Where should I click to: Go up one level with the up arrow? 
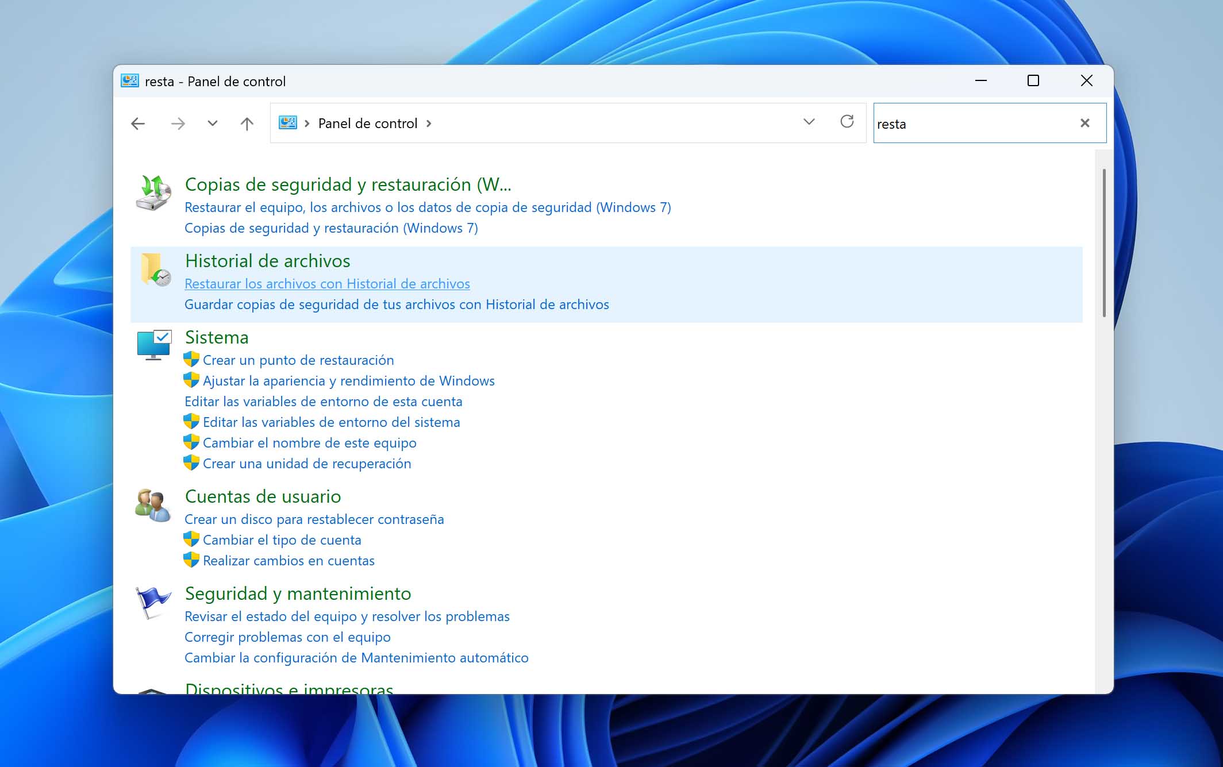(247, 124)
